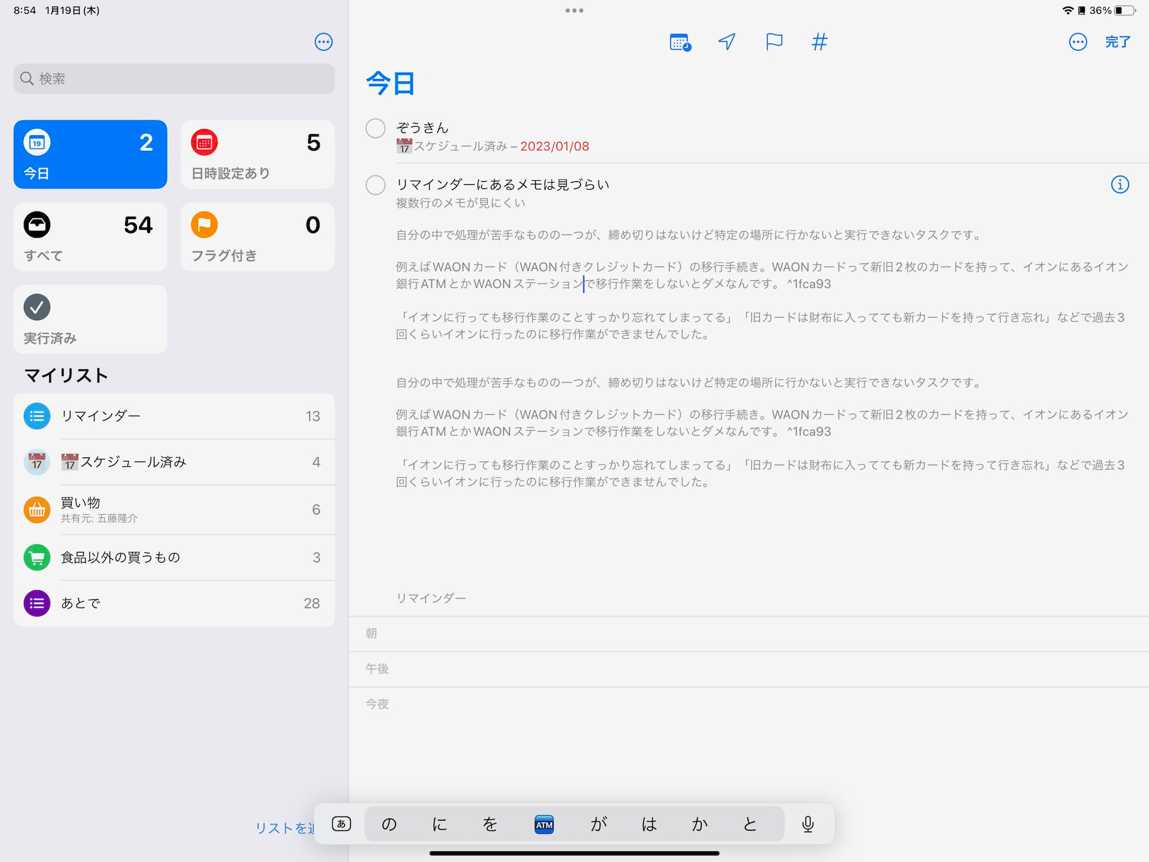The image size is (1149, 862).
Task: Tap the 今夜 section header
Action: [377, 704]
